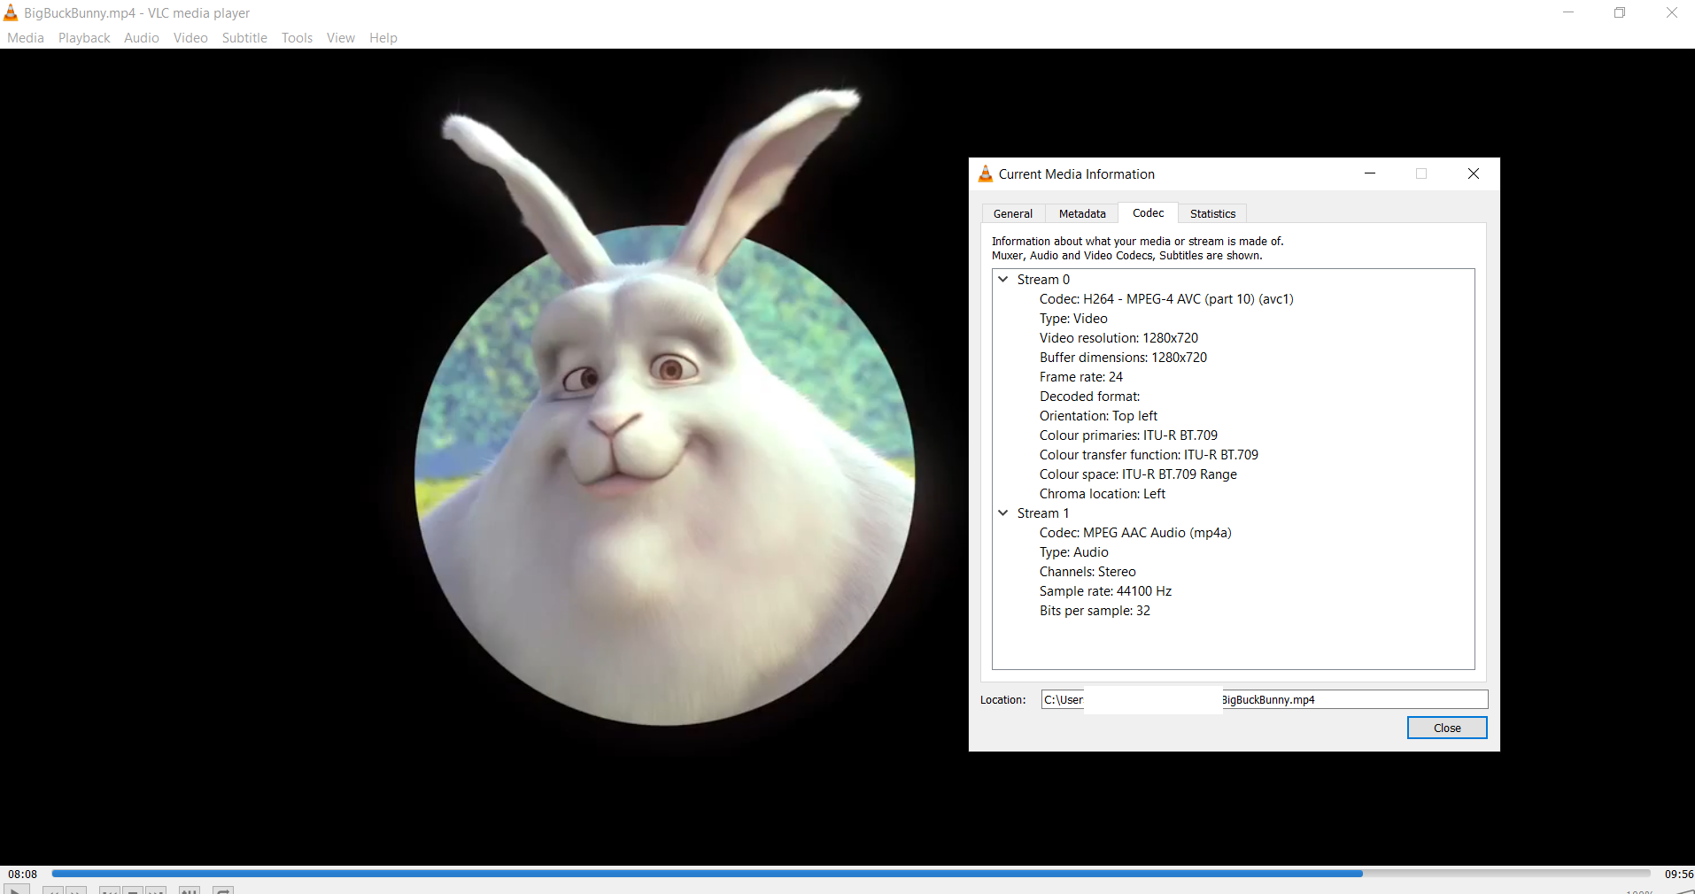The height and width of the screenshot is (894, 1695).
Task: Switch to the General tab
Action: click(1013, 213)
